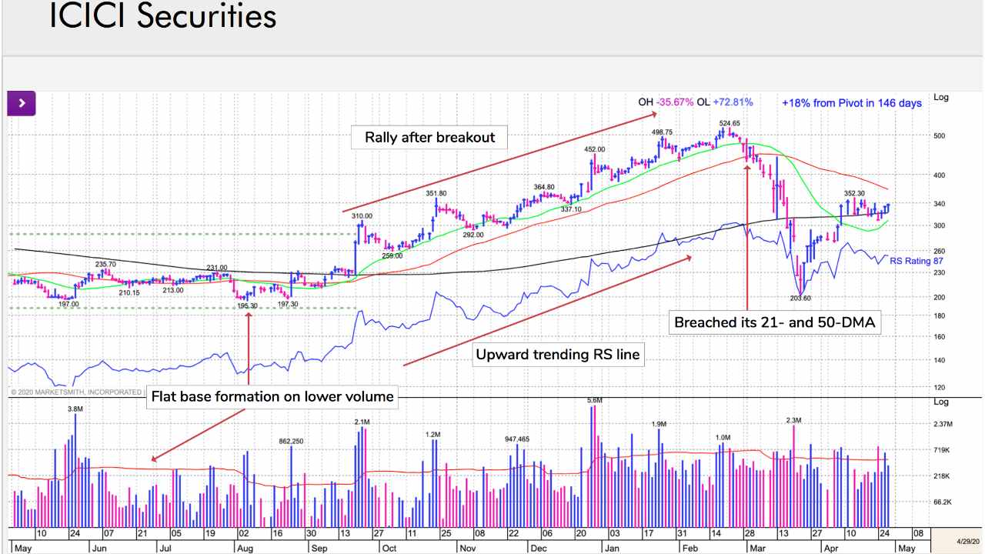
Task: Click the 352.30 price label
Action: (853, 194)
